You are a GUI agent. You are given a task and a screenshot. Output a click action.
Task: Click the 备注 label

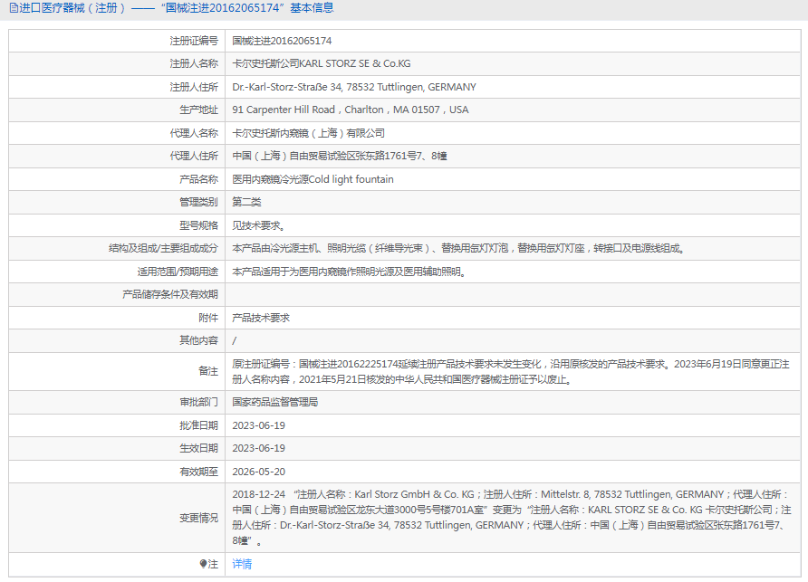click(208, 371)
